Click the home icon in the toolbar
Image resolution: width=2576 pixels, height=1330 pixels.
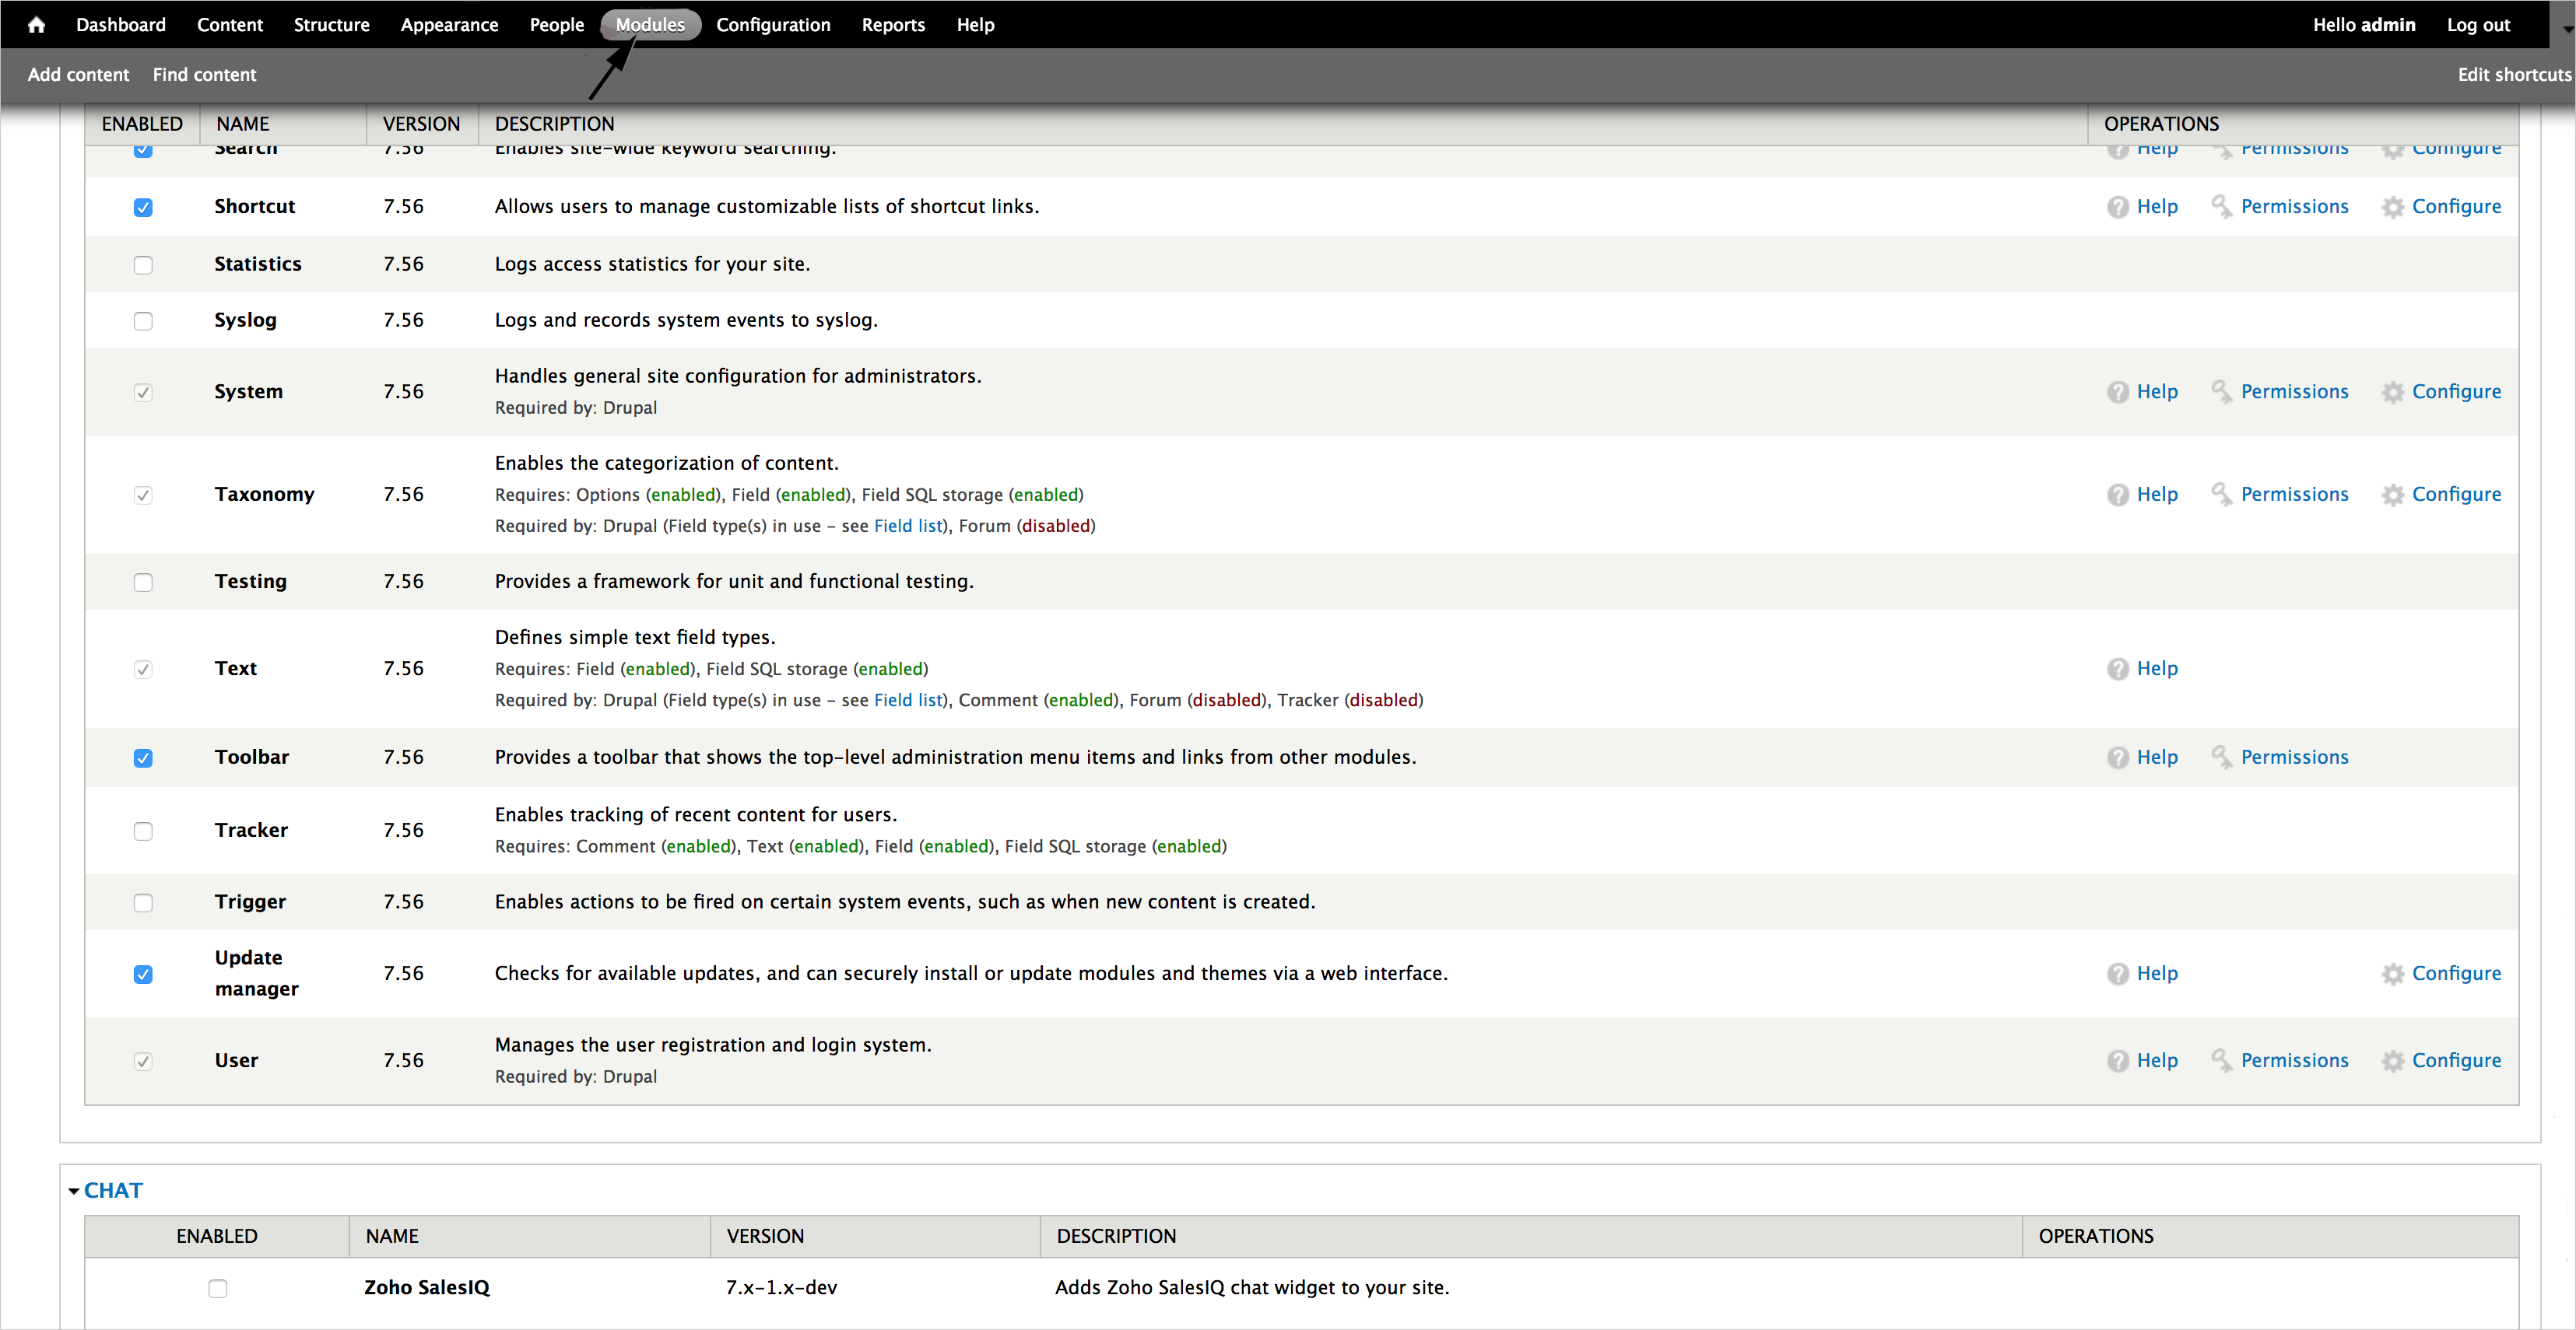(36, 25)
